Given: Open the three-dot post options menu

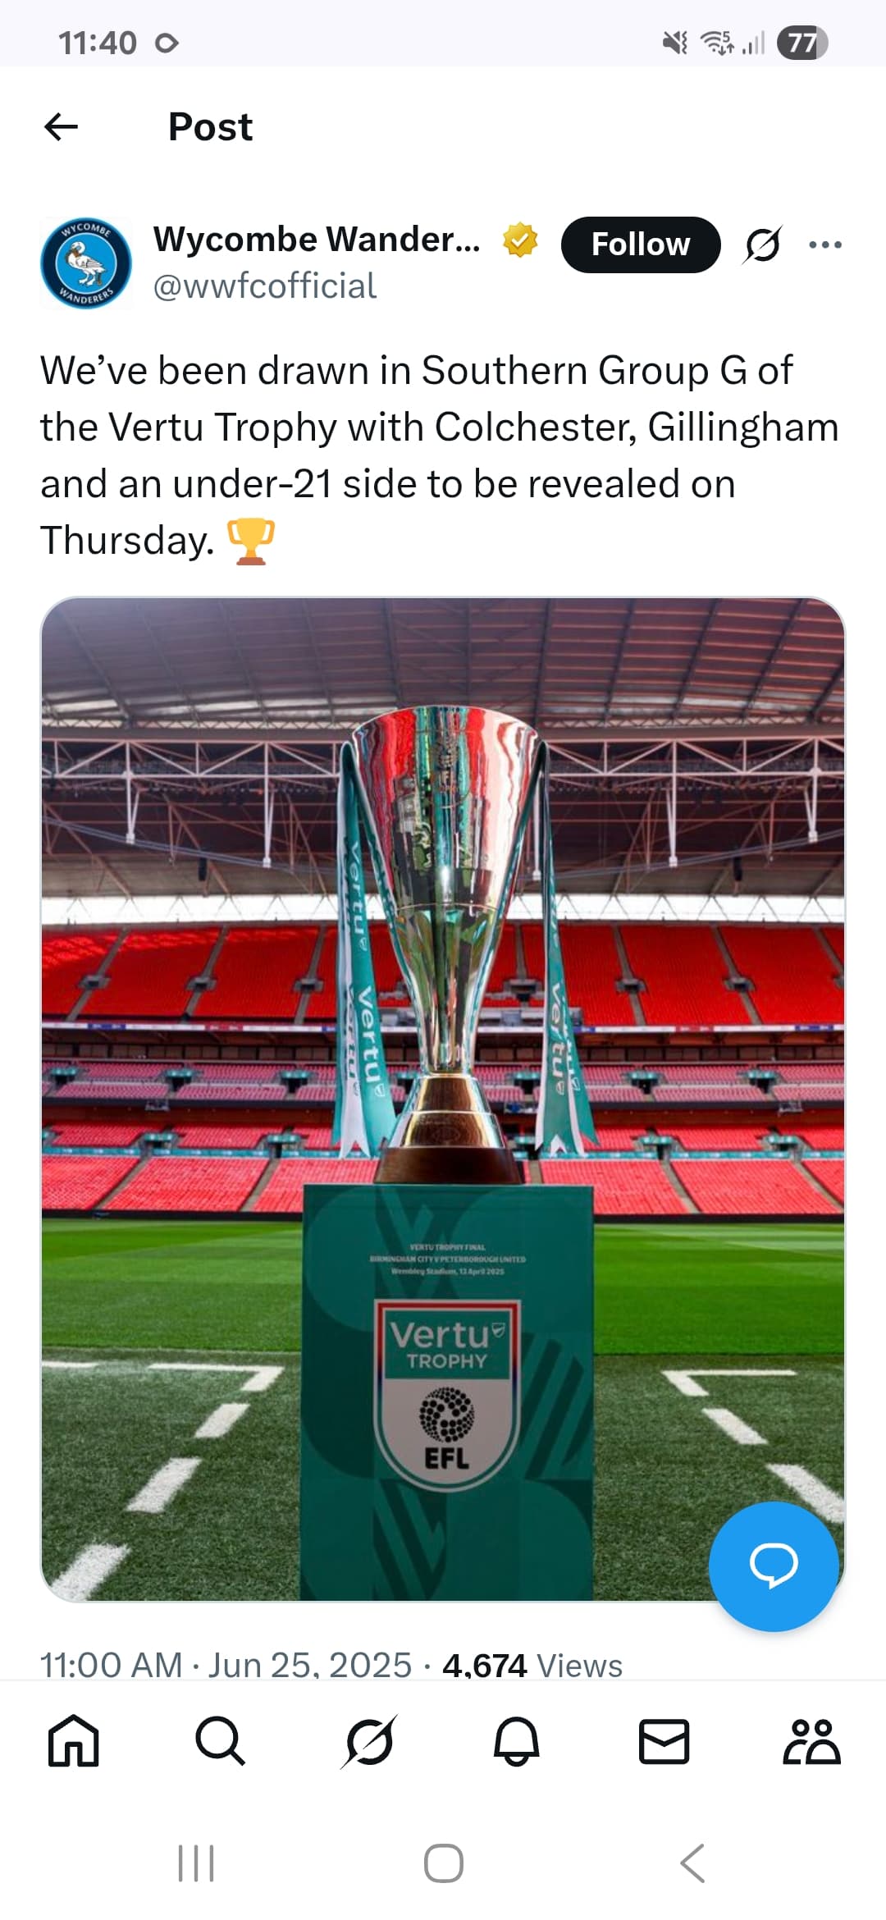Looking at the screenshot, I should (x=825, y=245).
